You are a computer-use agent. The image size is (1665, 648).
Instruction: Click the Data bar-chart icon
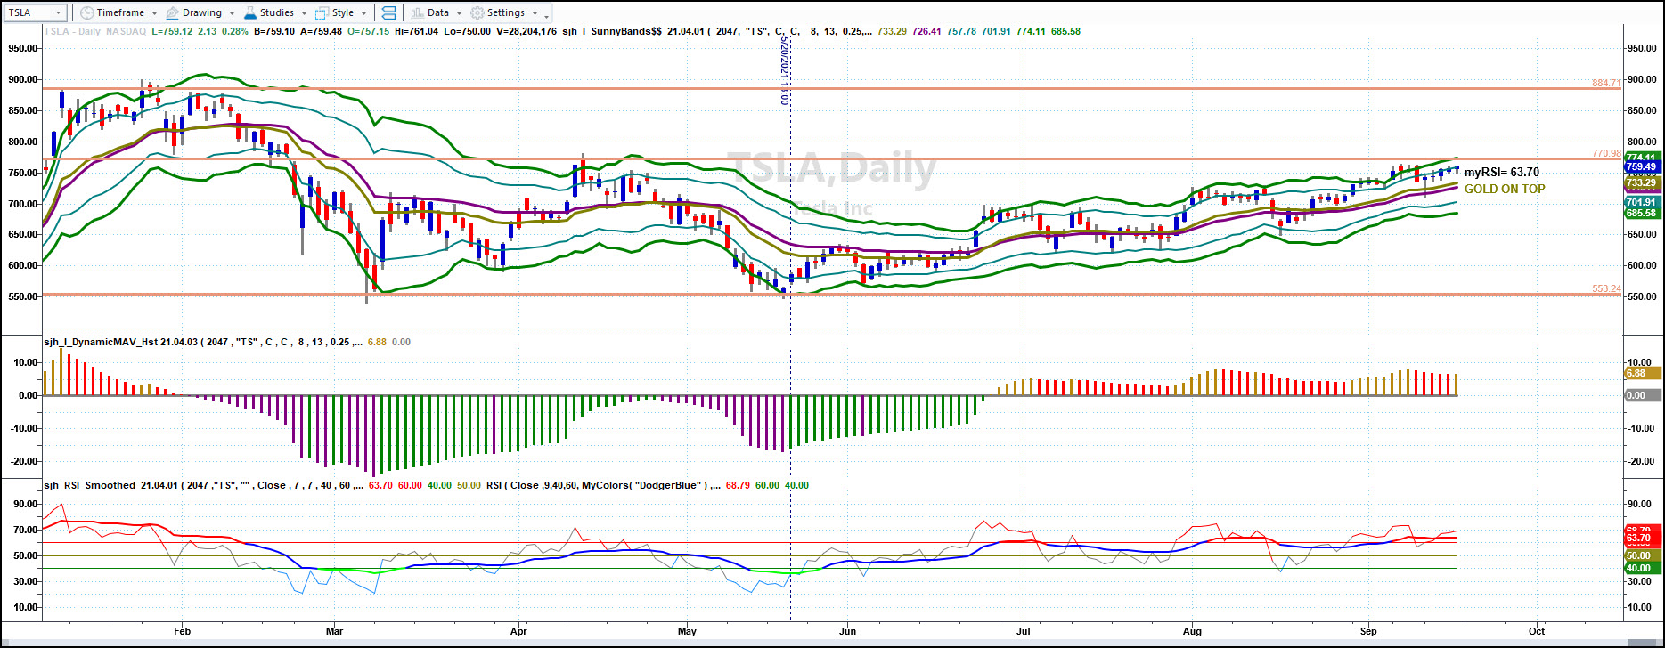point(417,12)
